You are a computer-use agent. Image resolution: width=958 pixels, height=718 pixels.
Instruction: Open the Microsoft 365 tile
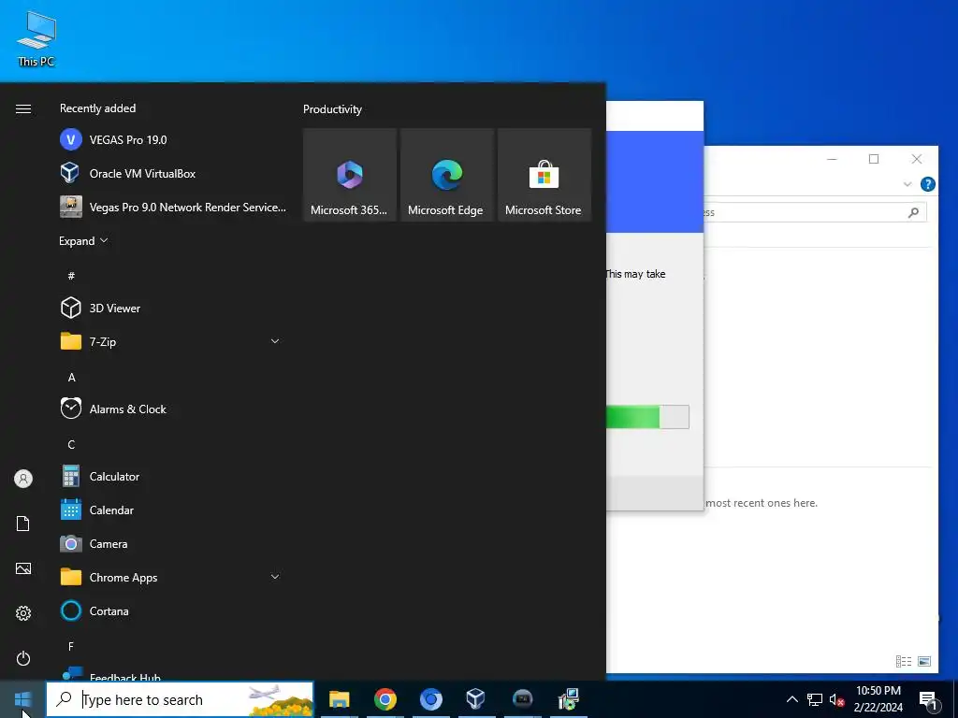(350, 175)
